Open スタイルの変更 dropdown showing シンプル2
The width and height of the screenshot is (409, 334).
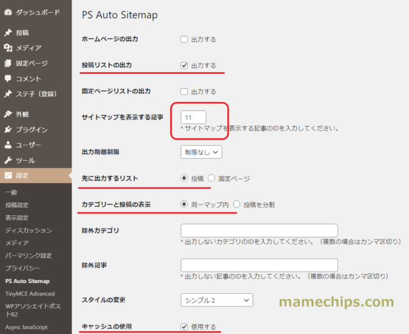217,300
